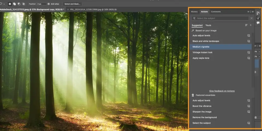Delete layer using the trash icon

click(256, 117)
